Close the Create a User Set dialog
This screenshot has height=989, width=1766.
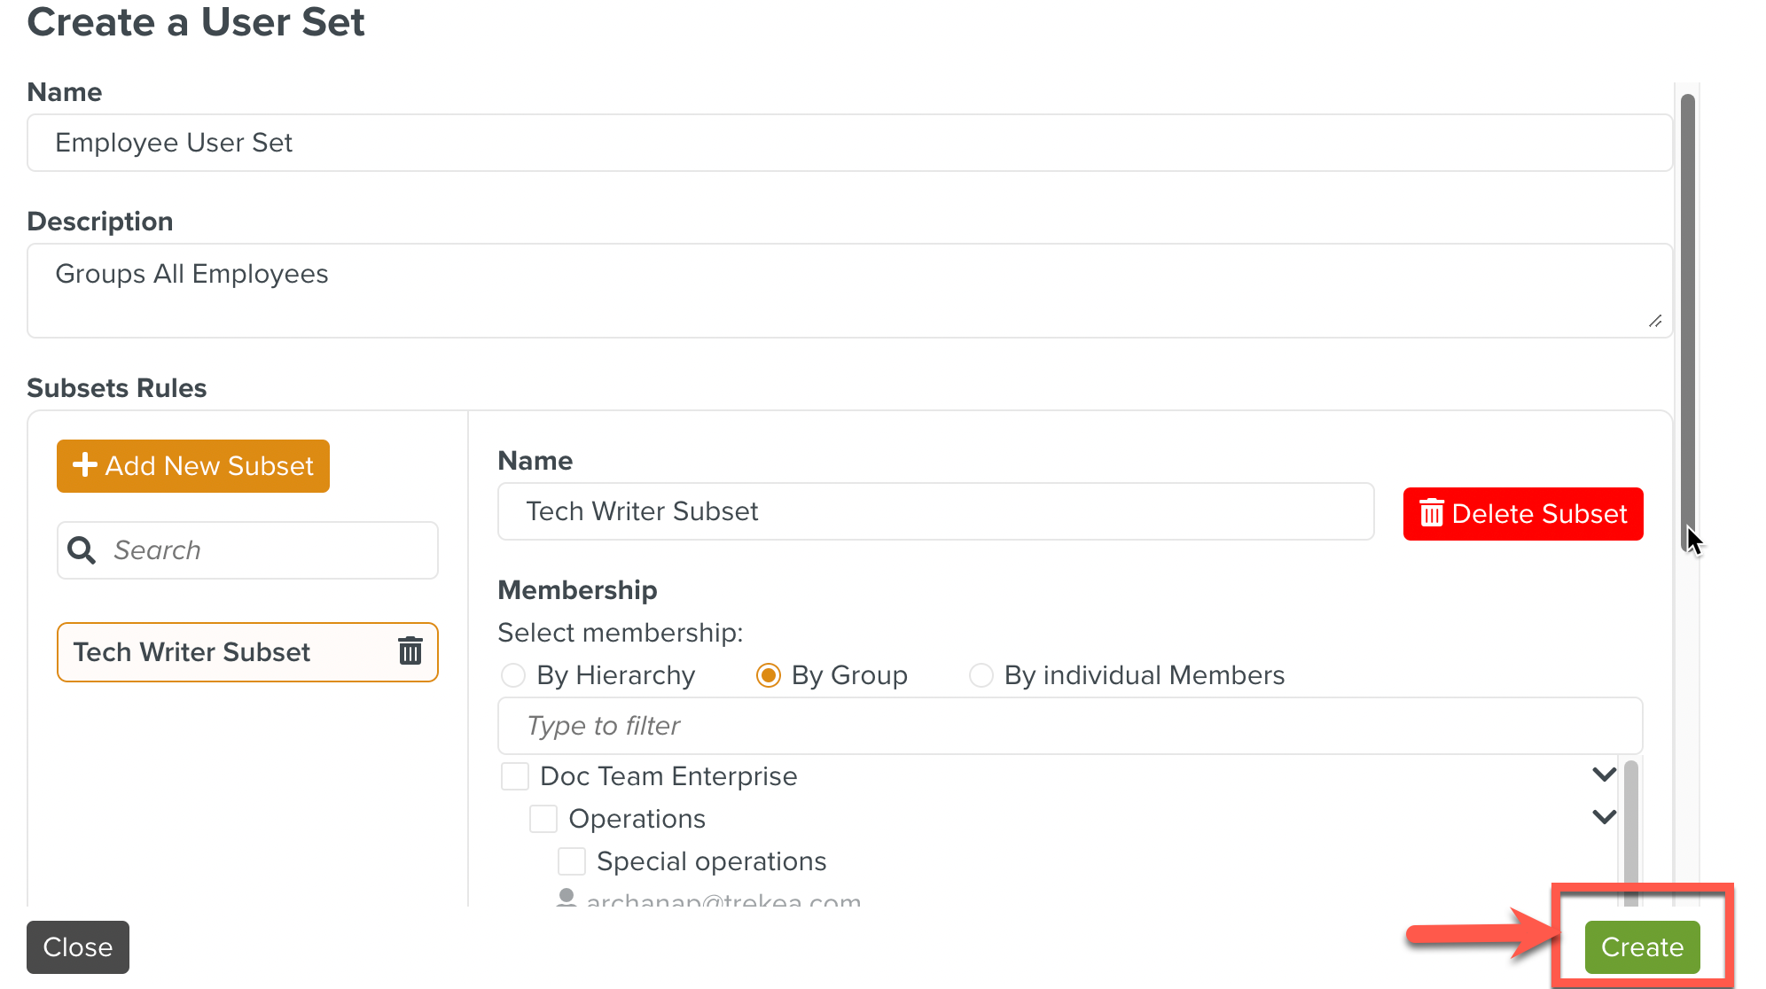(x=78, y=946)
